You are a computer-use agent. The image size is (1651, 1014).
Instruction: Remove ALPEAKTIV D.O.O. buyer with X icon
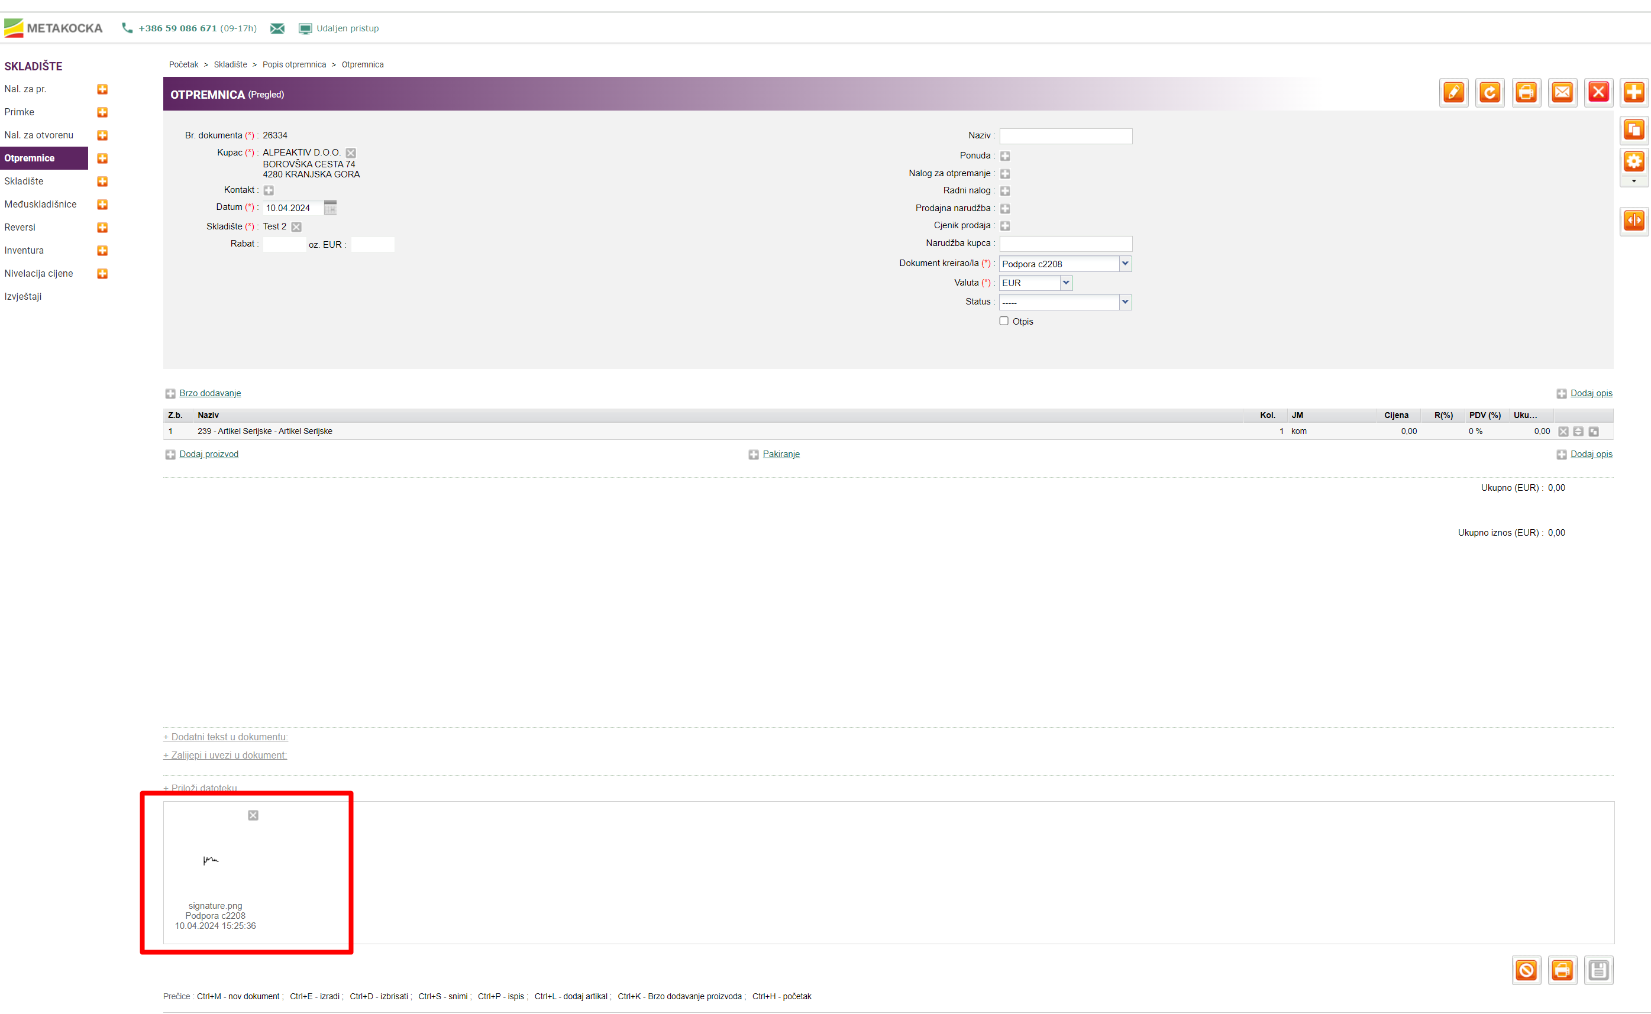click(x=351, y=154)
